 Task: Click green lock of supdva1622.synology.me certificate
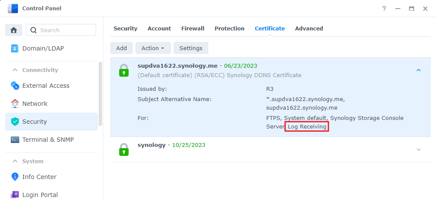124,70
